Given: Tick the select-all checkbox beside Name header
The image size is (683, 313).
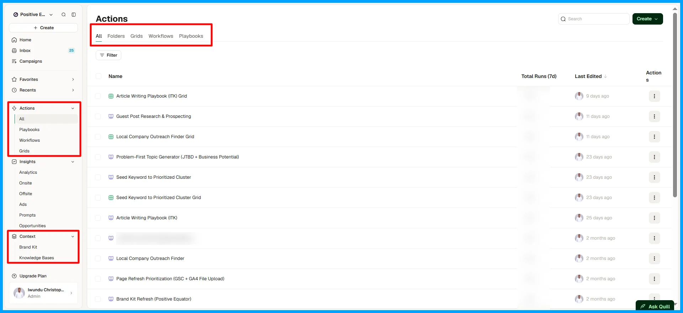Looking at the screenshot, I should 99,76.
